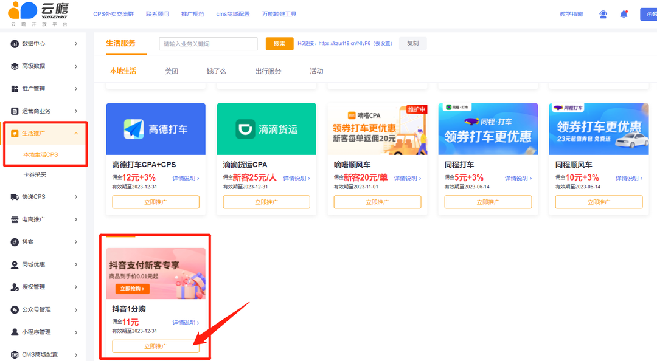657x361 pixels.
Task: Click the 高级数据 layers icon
Action: (15, 66)
